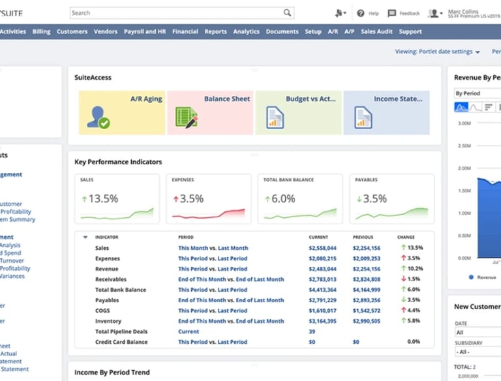Screen dimensions: 501x381
Task: Click the Sales KPI trend tile
Action: coord(117,198)
